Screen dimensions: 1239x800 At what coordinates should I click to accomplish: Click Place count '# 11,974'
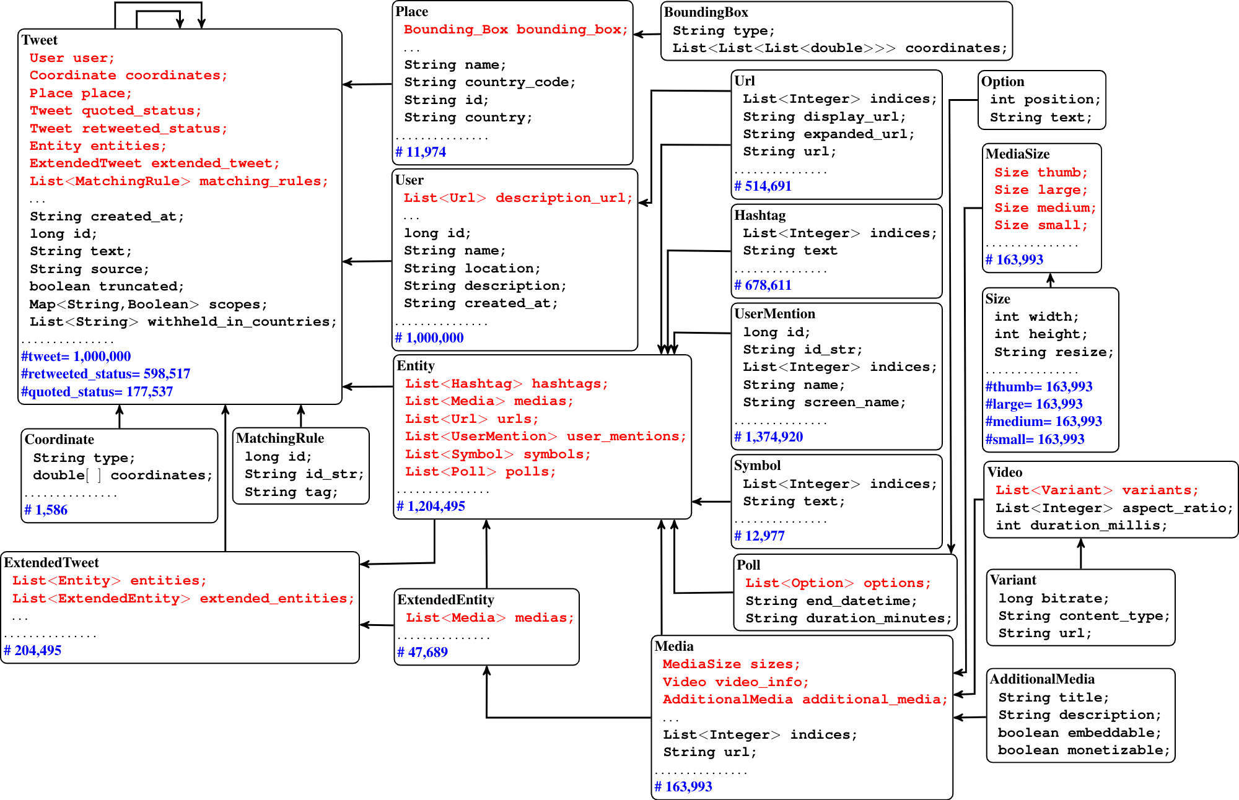[x=421, y=152]
